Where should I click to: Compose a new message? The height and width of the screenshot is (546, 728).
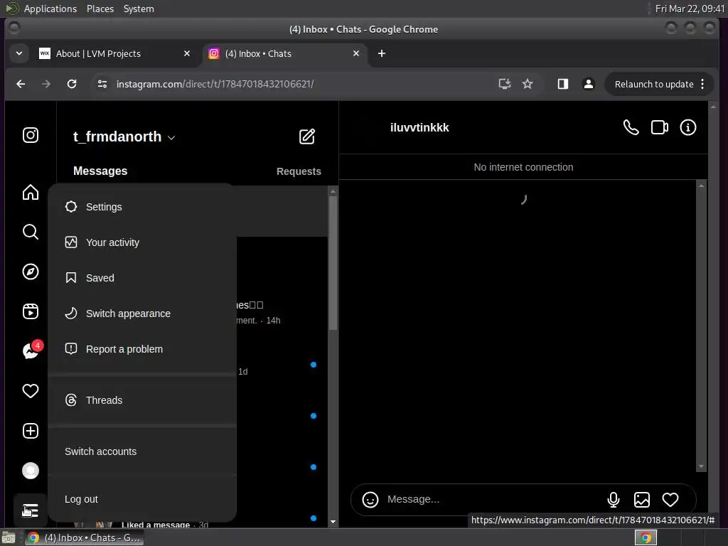[x=307, y=136]
